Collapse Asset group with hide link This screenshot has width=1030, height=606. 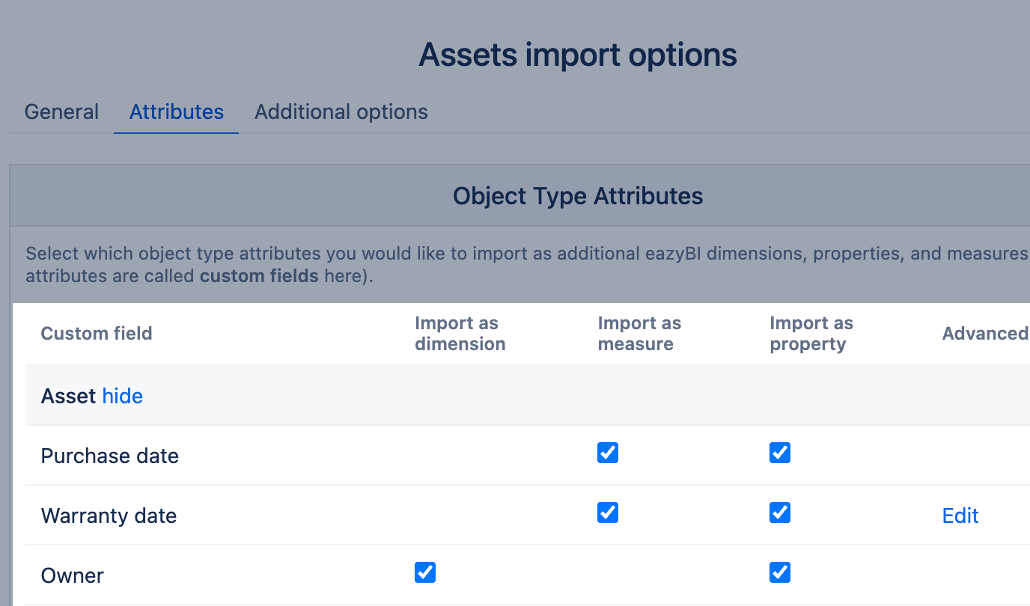pyautogui.click(x=122, y=396)
